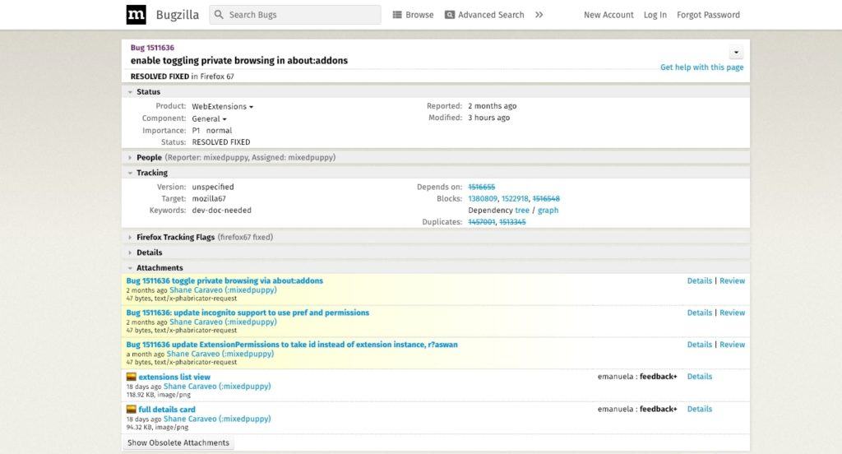Open the more links chevron menu
The image size is (842, 454).
point(539,15)
